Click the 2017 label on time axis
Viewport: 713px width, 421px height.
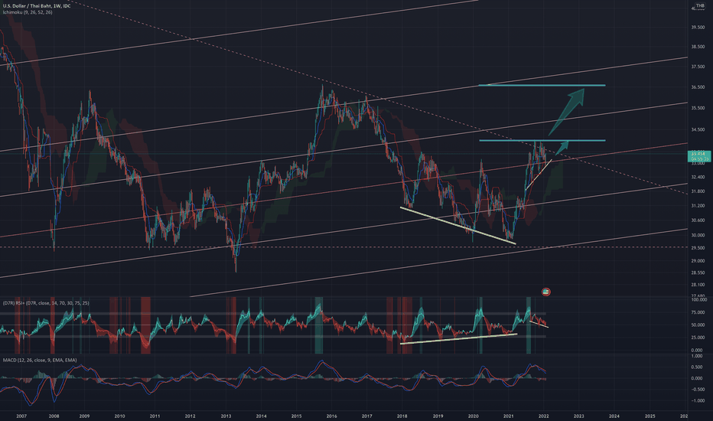367,416
